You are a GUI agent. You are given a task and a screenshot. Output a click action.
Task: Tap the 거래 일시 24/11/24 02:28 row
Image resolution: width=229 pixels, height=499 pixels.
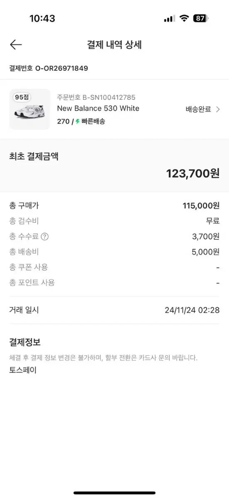pyautogui.click(x=114, y=310)
